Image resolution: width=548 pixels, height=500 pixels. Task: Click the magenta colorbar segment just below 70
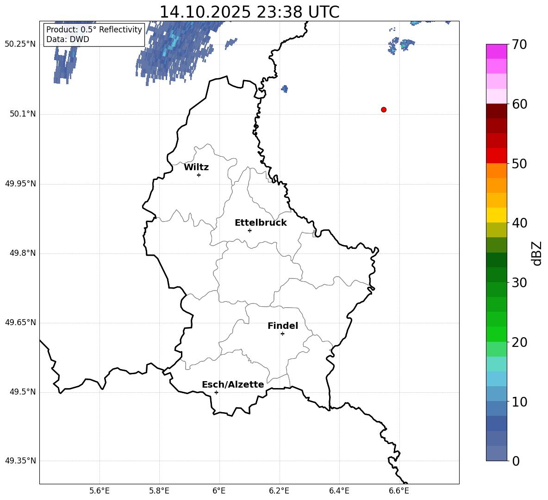[496, 51]
